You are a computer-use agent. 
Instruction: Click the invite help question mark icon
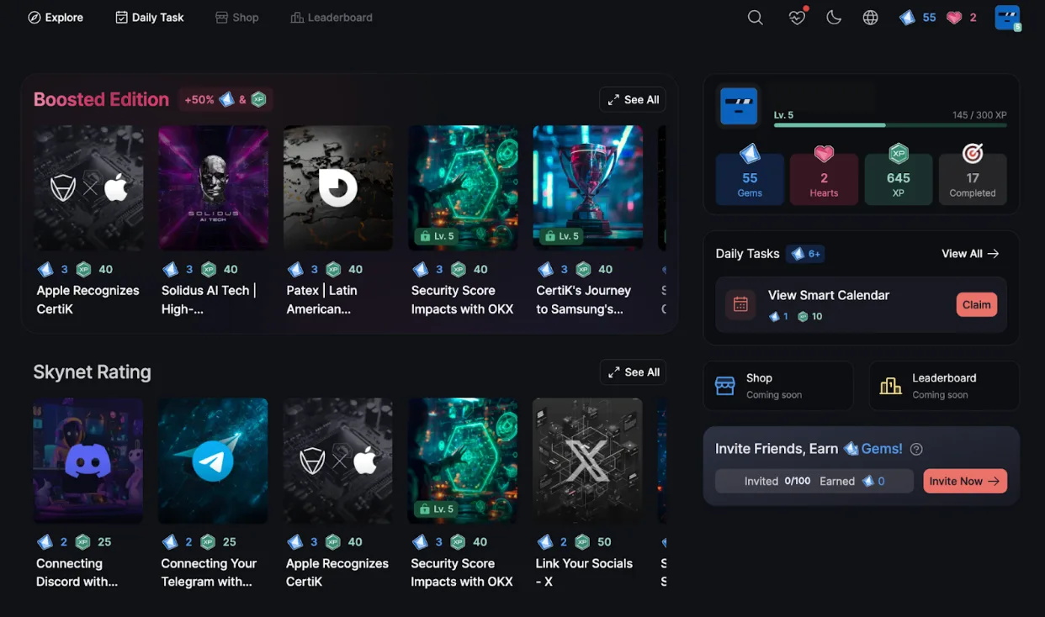(917, 450)
